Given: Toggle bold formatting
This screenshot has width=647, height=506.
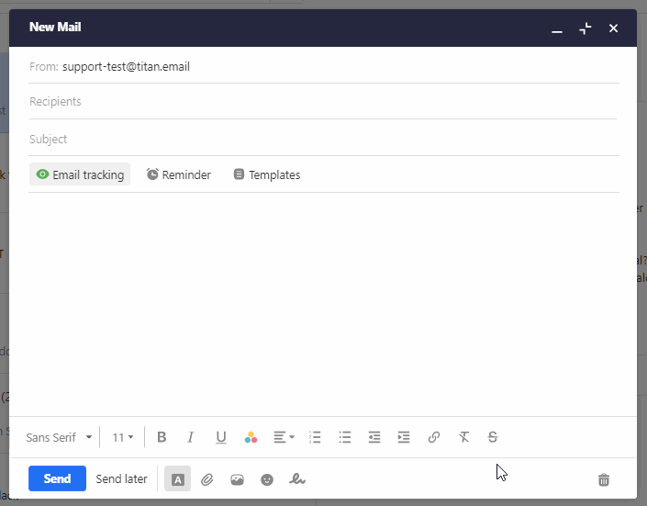Looking at the screenshot, I should point(162,437).
